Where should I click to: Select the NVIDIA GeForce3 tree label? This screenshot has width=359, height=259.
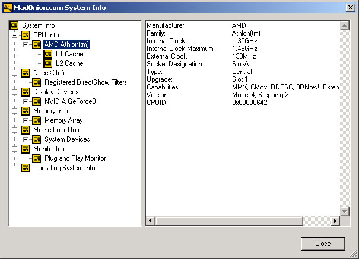[70, 101]
